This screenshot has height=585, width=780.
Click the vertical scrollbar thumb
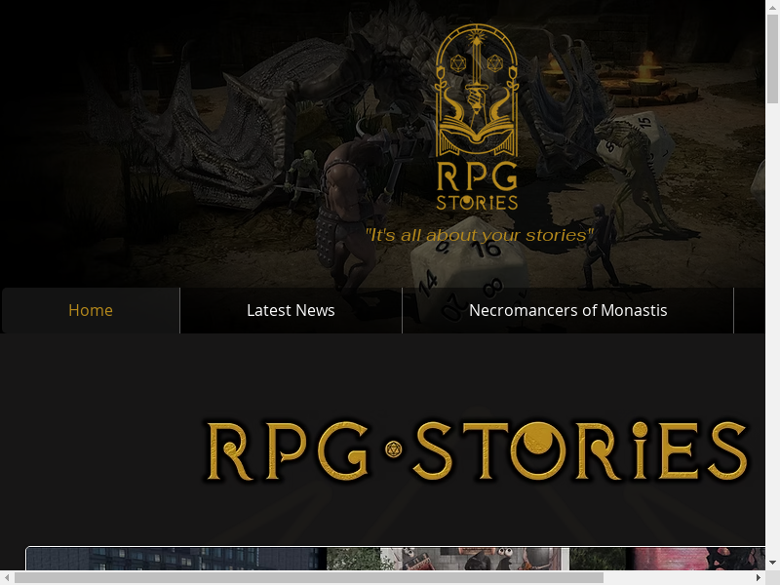coord(772,58)
